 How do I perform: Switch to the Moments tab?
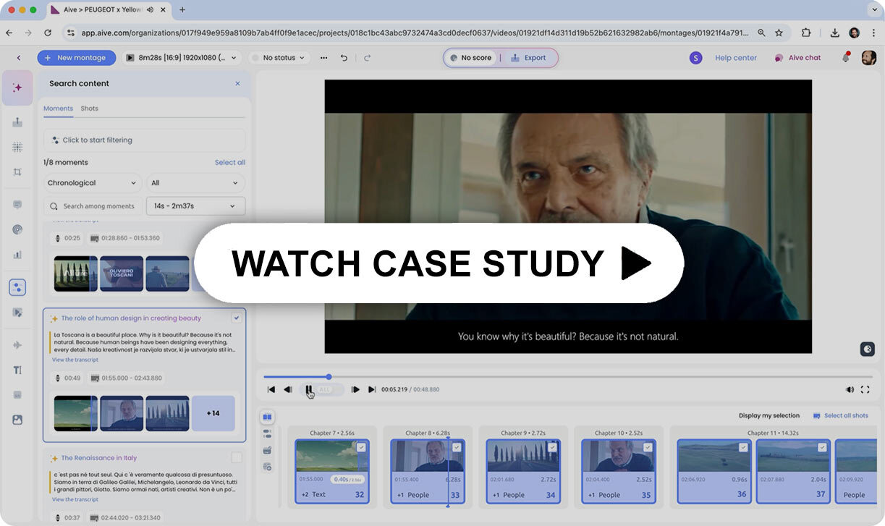(58, 109)
